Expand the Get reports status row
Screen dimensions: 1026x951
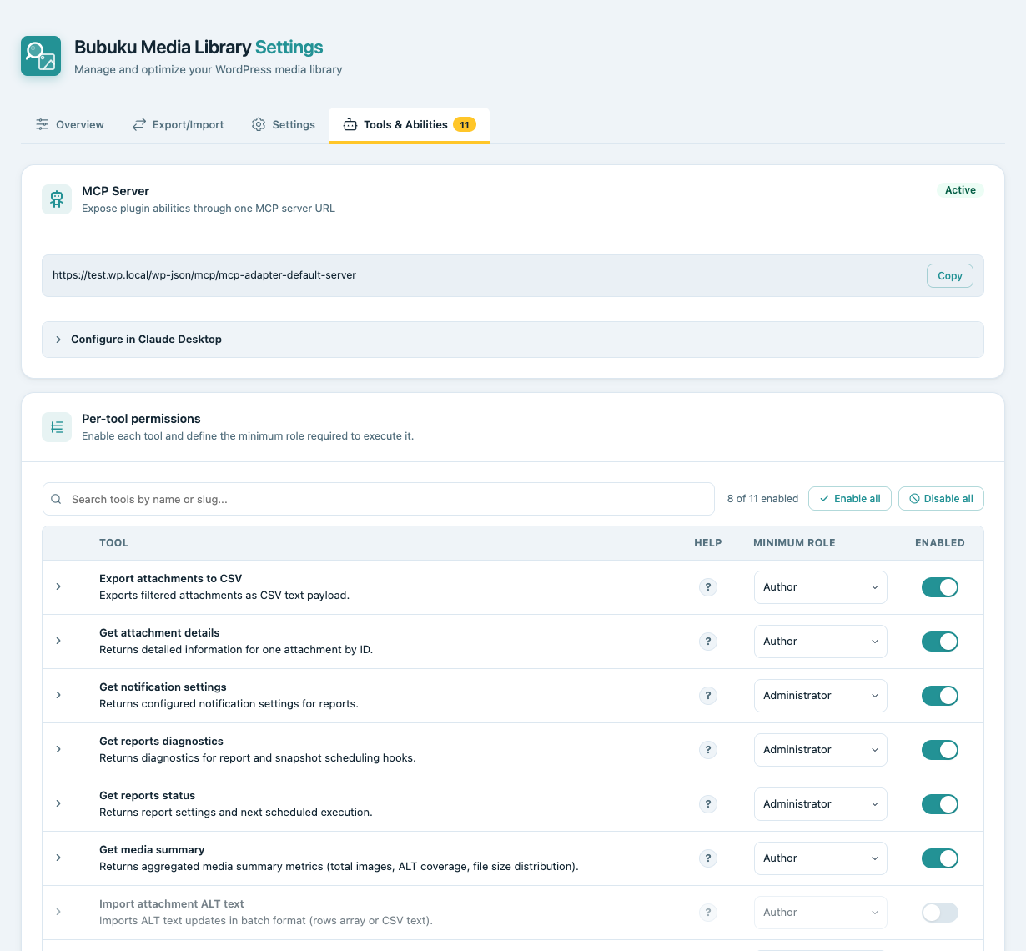[x=58, y=803]
